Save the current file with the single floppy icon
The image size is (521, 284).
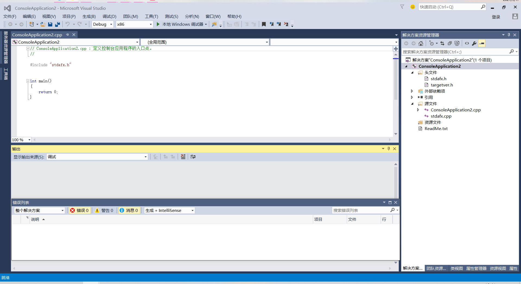pyautogui.click(x=50, y=24)
